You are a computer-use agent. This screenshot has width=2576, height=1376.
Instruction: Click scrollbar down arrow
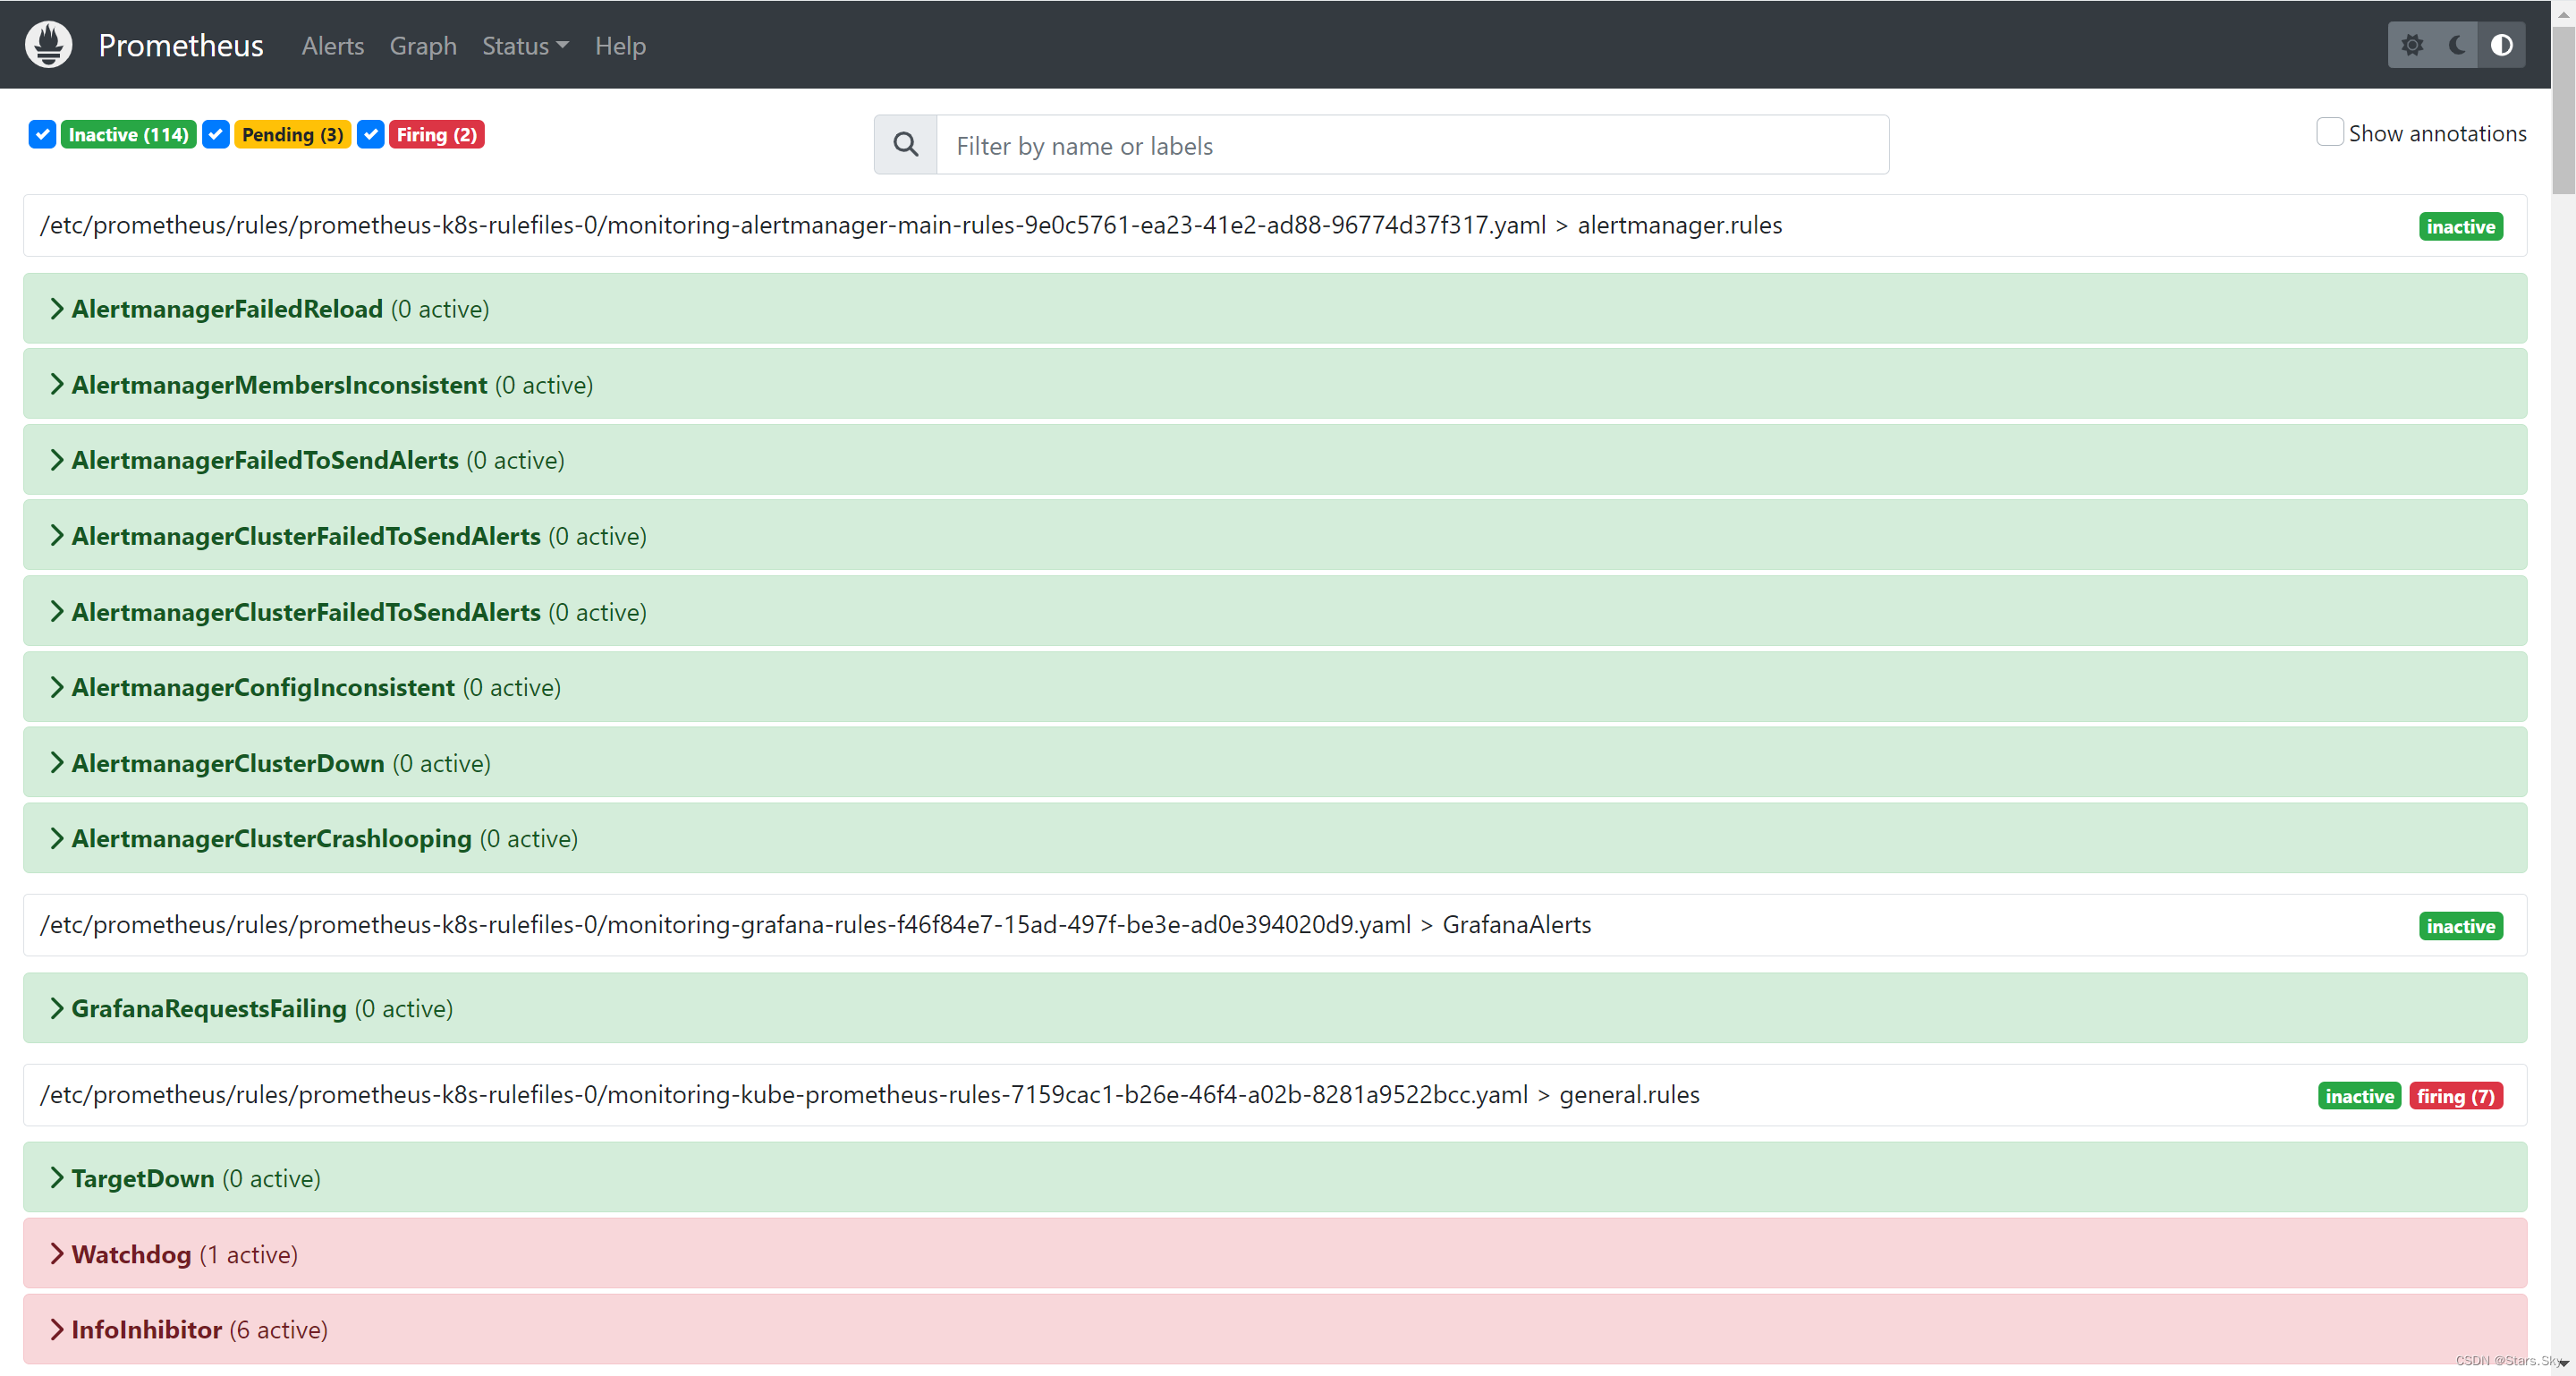point(2563,1363)
